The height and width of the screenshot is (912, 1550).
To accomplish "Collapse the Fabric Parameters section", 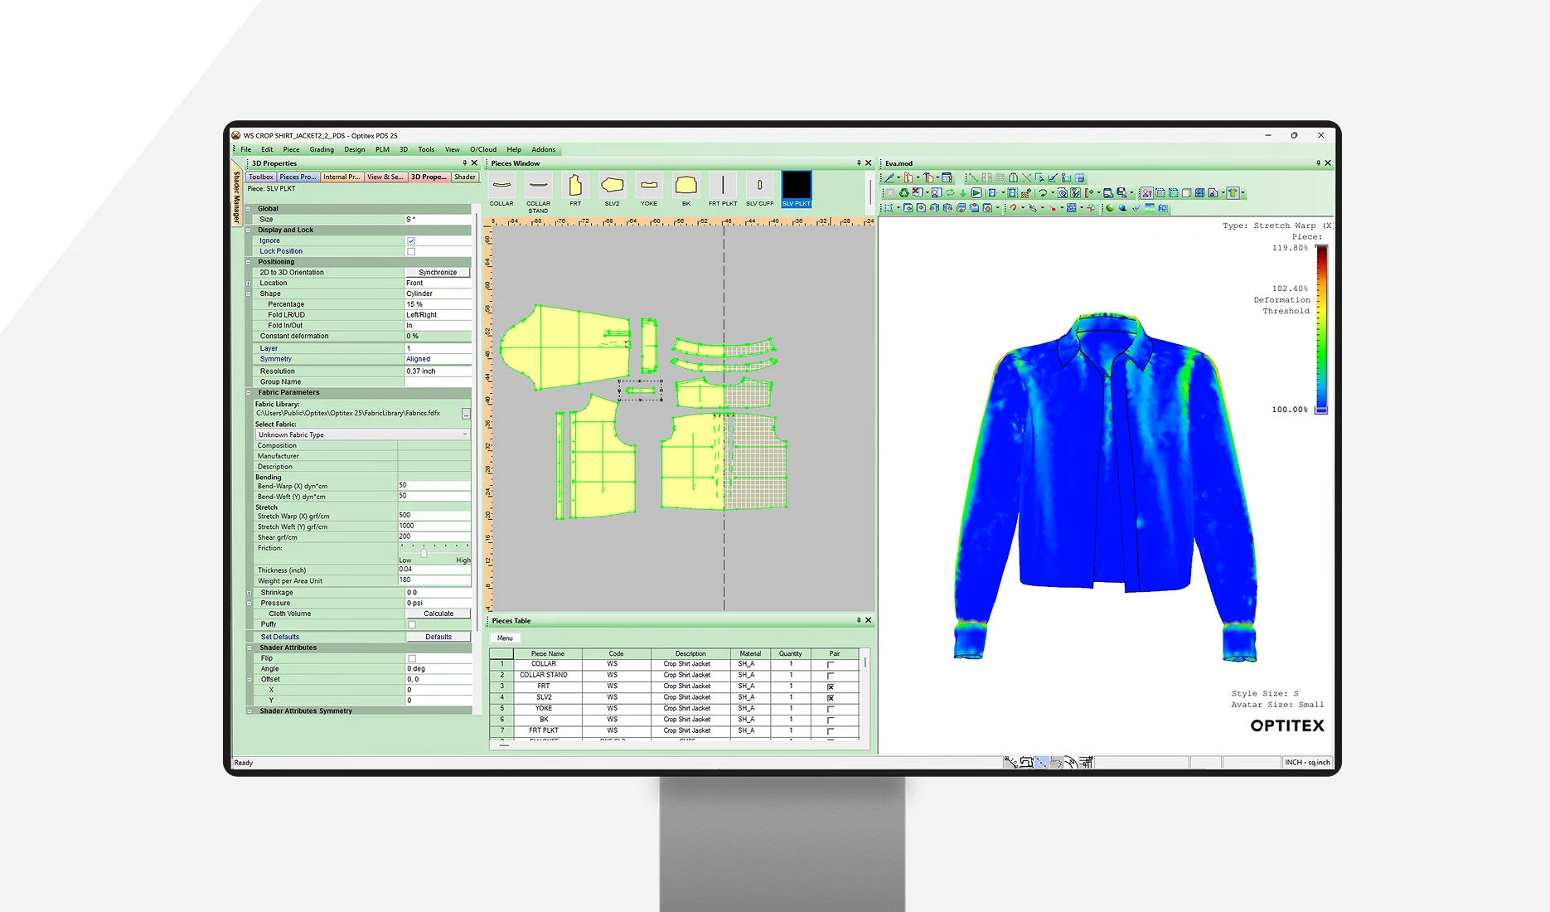I will tap(249, 393).
